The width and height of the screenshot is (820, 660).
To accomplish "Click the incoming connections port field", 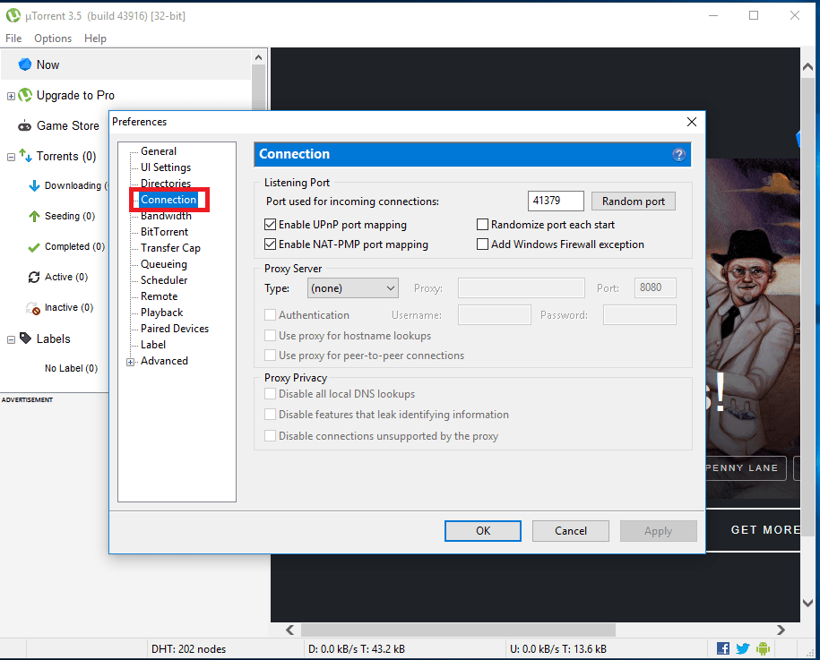I will click(x=556, y=201).
